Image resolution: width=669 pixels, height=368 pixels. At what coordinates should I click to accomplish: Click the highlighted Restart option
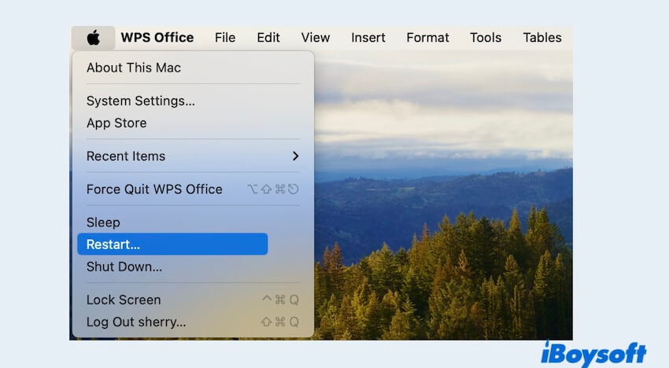point(172,245)
